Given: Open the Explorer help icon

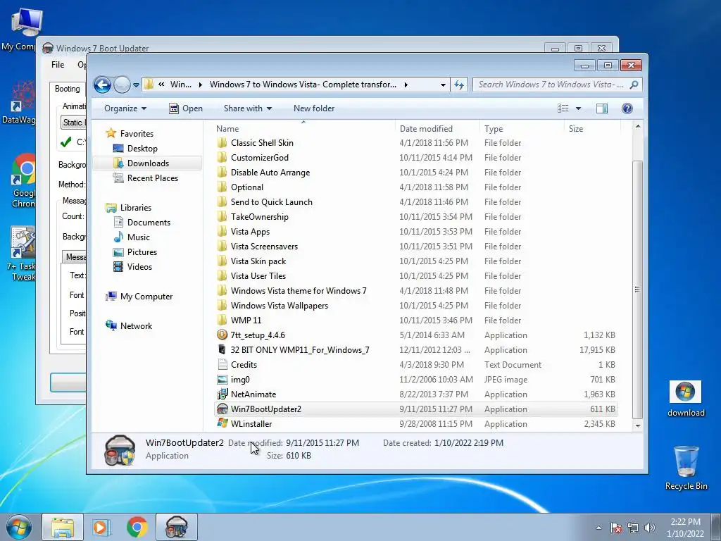Looking at the screenshot, I should (x=627, y=108).
